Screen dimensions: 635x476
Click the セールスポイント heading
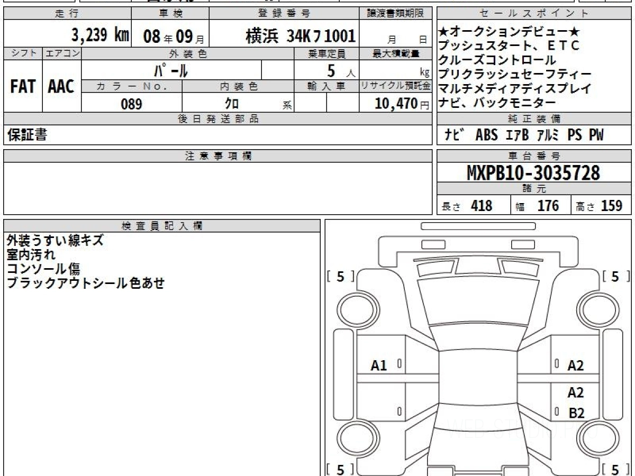(534, 14)
